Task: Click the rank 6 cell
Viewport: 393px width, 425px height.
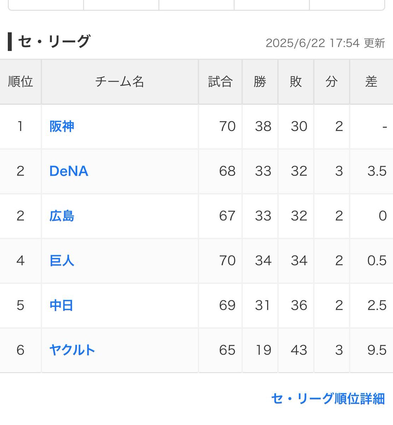Action: coord(20,350)
